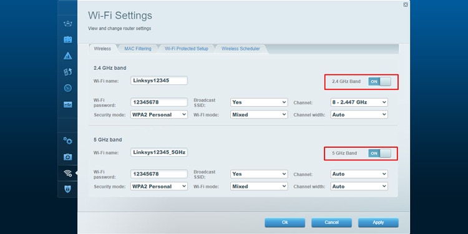This screenshot has width=468, height=234.
Task: Open 2.4 GHz Wi-Fi mode dropdown
Action: (259, 115)
